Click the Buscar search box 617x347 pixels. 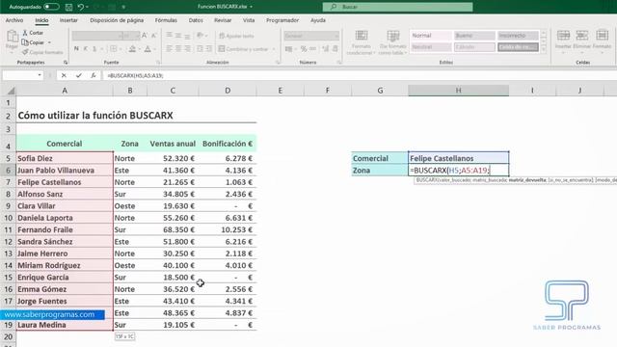[397, 7]
